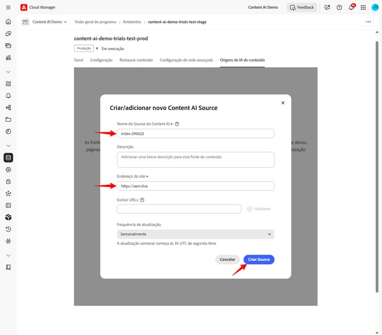The width and height of the screenshot is (382, 335).
Task: Open the user profile avatar
Action: coord(375,7)
